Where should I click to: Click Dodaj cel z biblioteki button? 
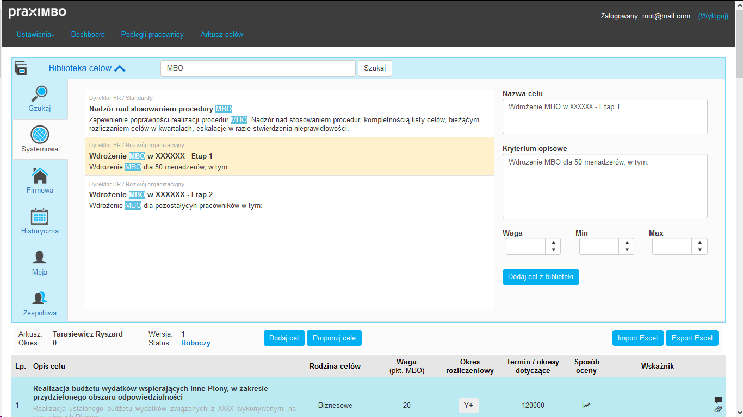coord(541,277)
